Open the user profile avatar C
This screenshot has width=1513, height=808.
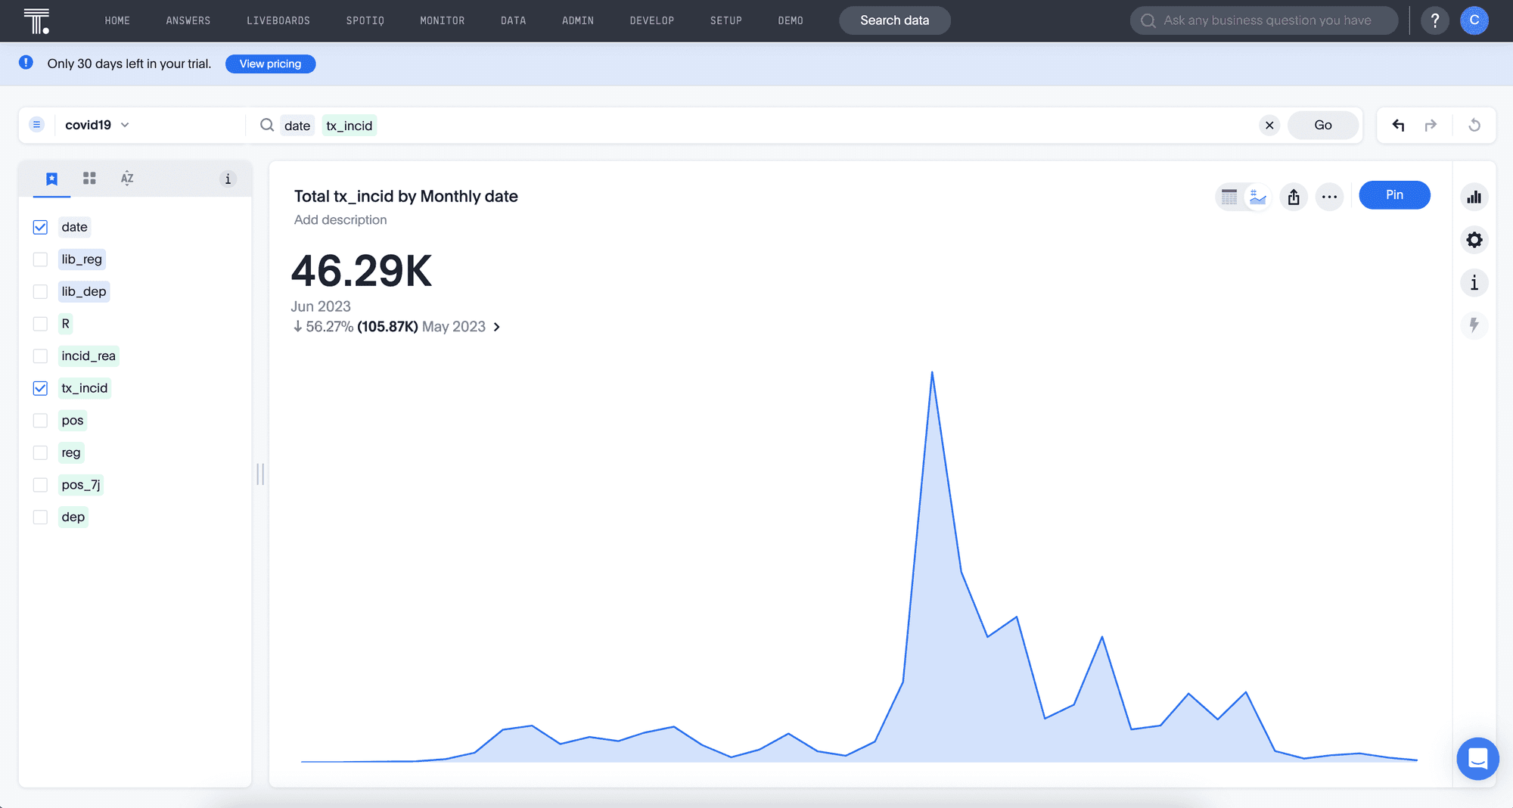(x=1474, y=20)
